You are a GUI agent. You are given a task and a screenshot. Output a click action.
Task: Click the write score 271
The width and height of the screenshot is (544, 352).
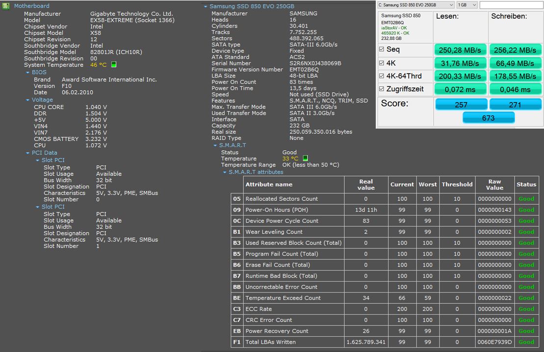tap(515, 105)
